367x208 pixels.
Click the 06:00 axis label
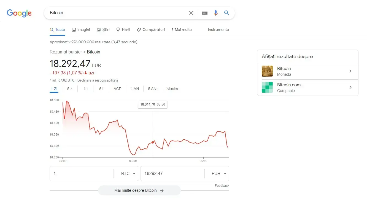point(203,161)
